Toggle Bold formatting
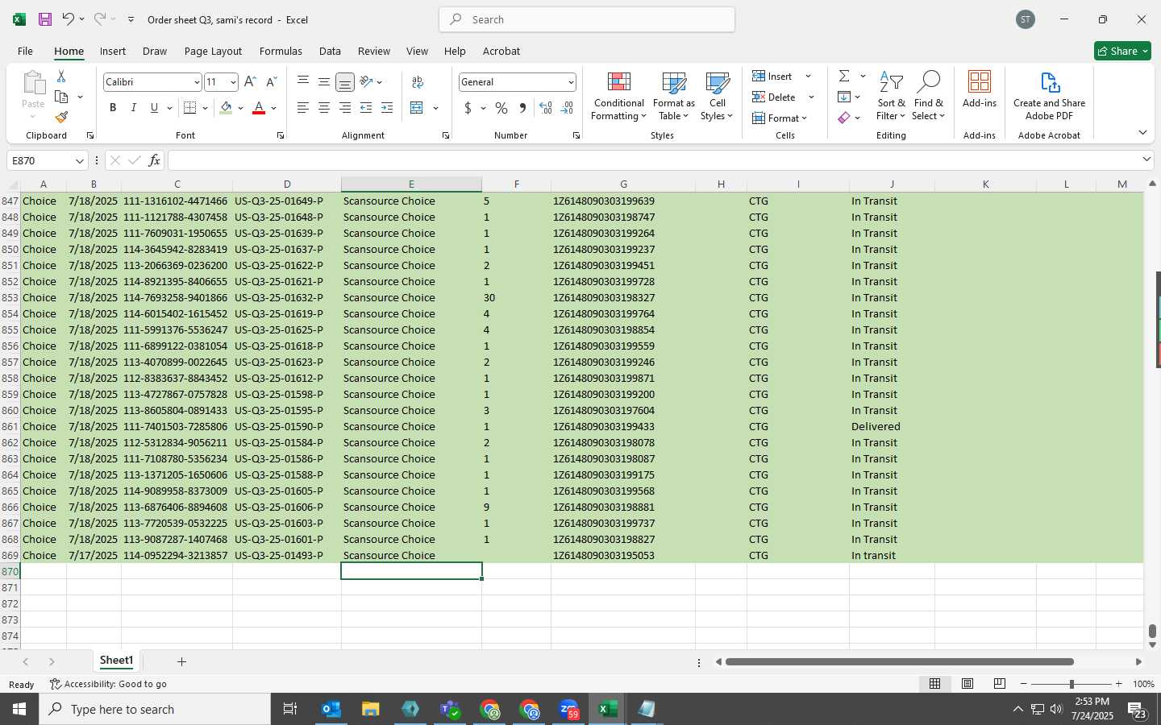The image size is (1161, 725). coord(113,108)
